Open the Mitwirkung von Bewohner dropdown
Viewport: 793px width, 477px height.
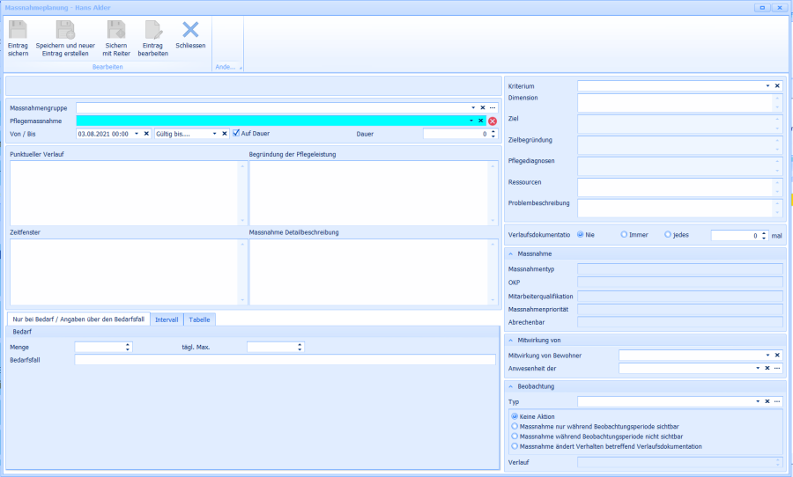pos(767,355)
